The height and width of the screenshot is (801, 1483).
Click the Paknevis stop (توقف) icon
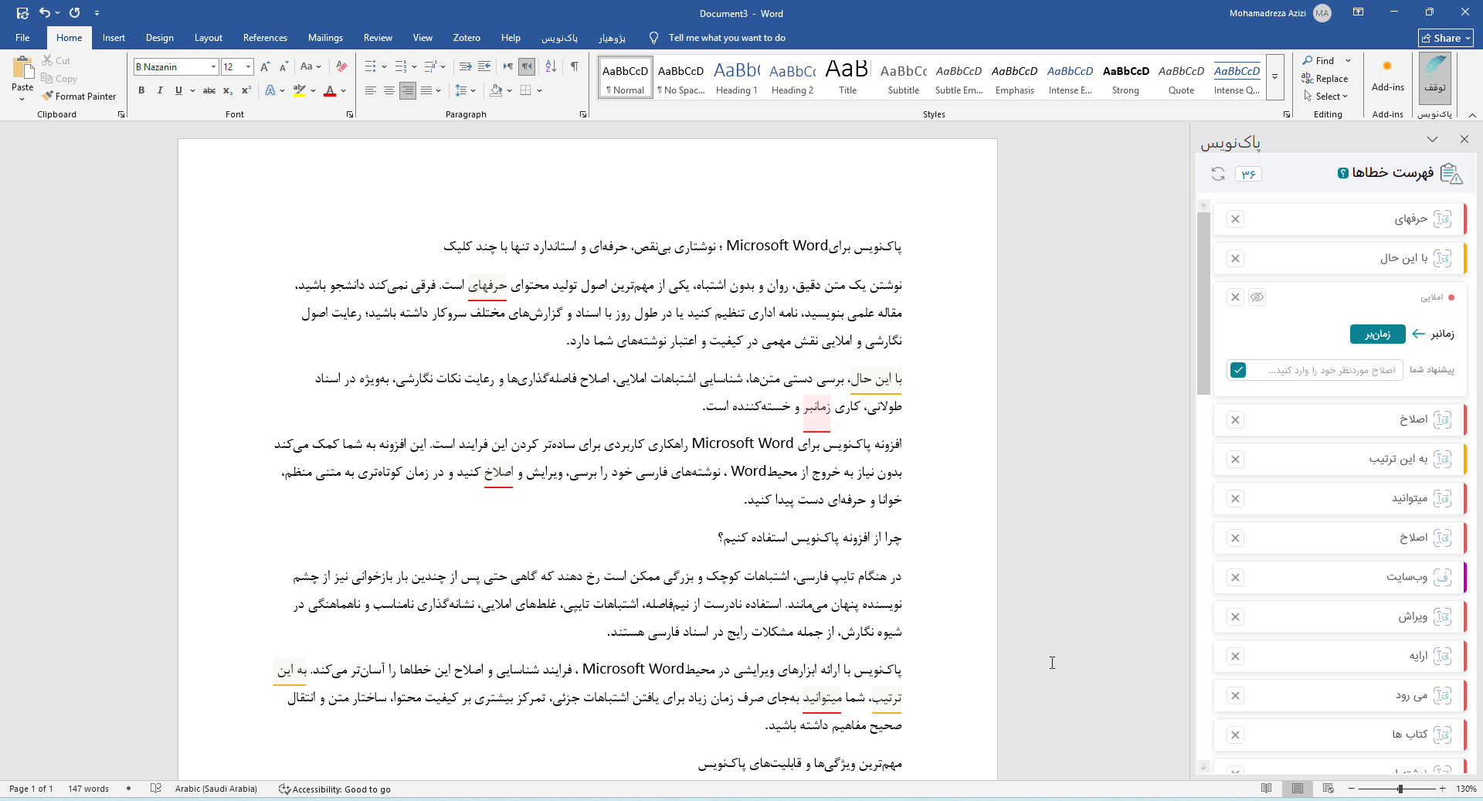[1435, 76]
